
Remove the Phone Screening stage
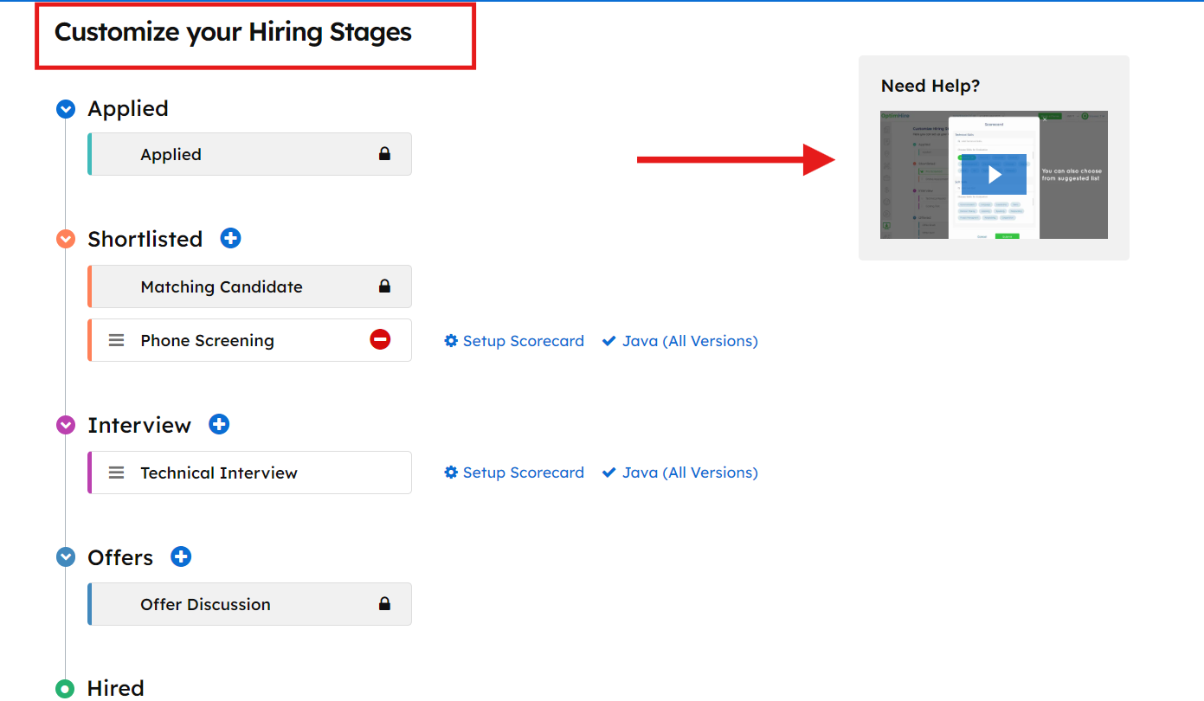tap(380, 340)
